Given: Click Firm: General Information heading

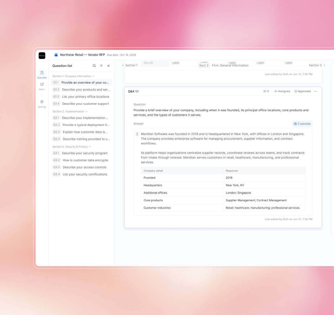Looking at the screenshot, I should 230,65.
